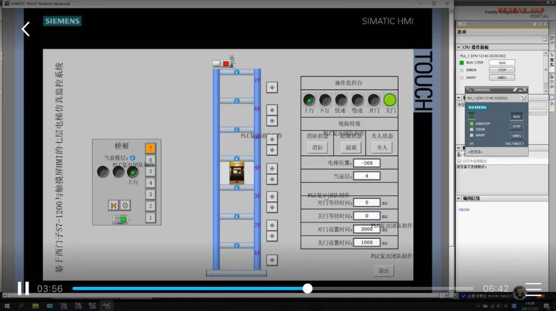Image resolution: width=556 pixels, height=311 pixels.
Task: Trigger the 超载 overload button
Action: [351, 148]
